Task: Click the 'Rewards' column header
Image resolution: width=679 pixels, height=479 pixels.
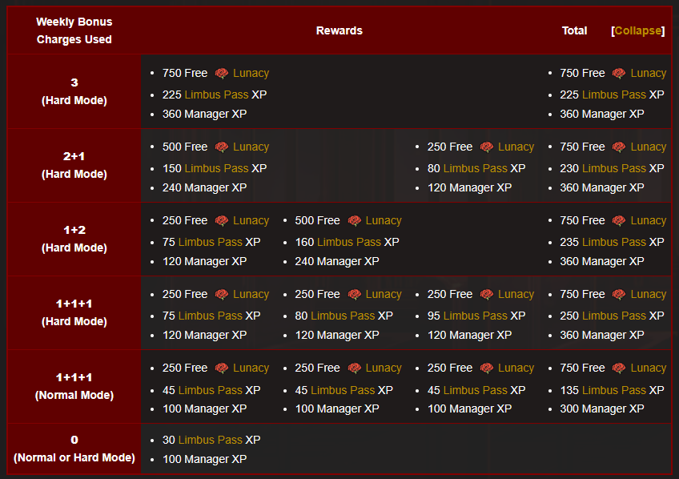Action: coord(339,30)
